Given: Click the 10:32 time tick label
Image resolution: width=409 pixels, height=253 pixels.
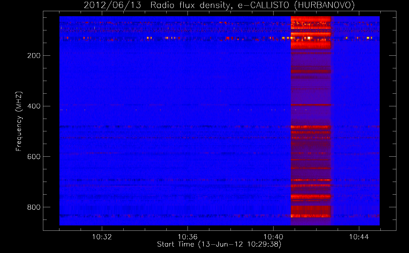Looking at the screenshot, I should [102, 237].
